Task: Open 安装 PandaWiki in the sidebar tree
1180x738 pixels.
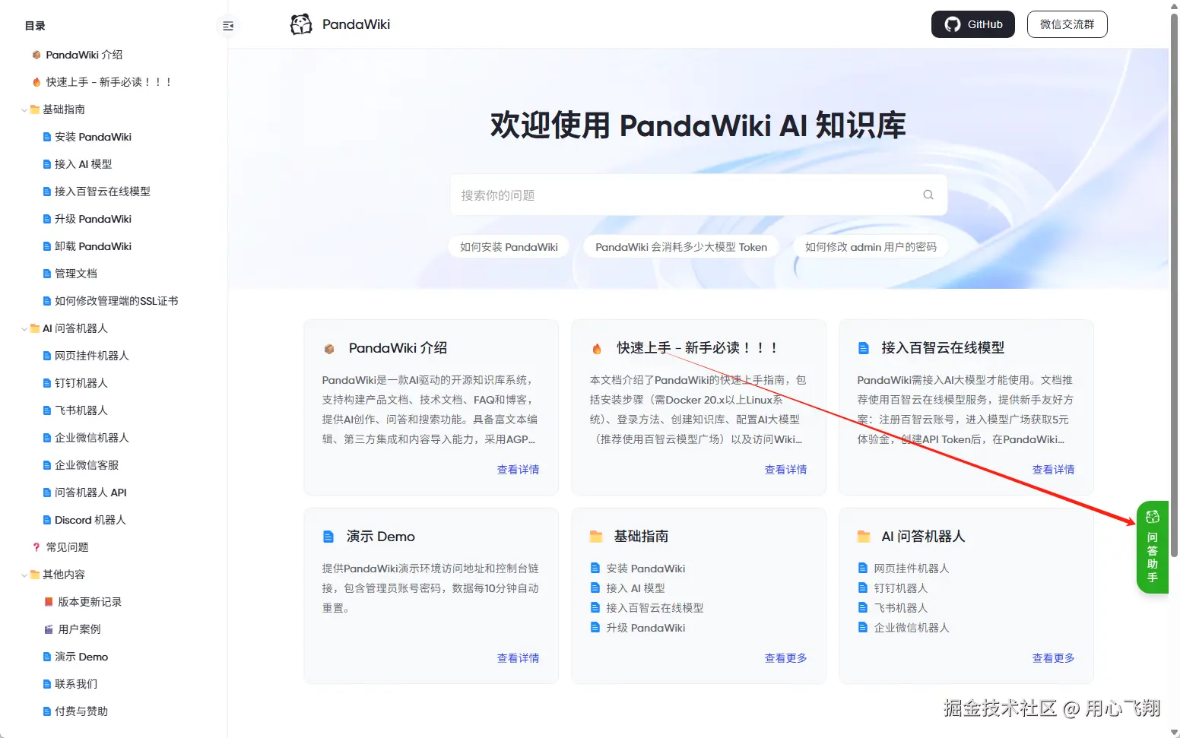Action: tap(93, 137)
